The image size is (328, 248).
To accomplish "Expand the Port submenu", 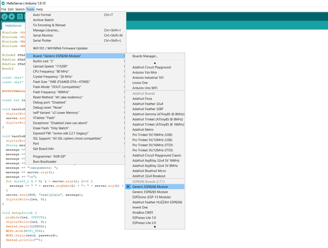I will 76,144.
